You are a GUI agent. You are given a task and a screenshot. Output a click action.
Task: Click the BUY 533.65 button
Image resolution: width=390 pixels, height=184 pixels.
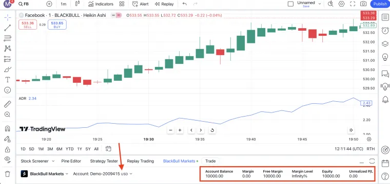pyautogui.click(x=57, y=25)
